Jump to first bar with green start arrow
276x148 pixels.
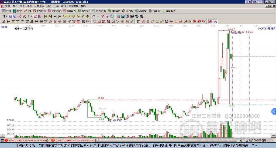pyautogui.click(x=45, y=16)
